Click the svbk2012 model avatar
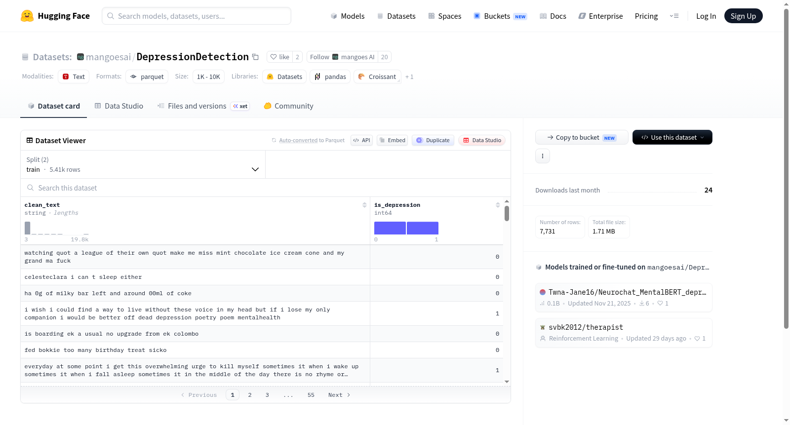 click(543, 327)
